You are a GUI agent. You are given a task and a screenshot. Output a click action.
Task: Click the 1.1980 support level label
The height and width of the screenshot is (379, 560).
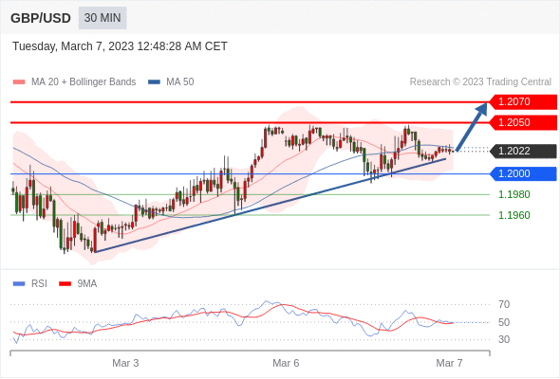pos(514,194)
